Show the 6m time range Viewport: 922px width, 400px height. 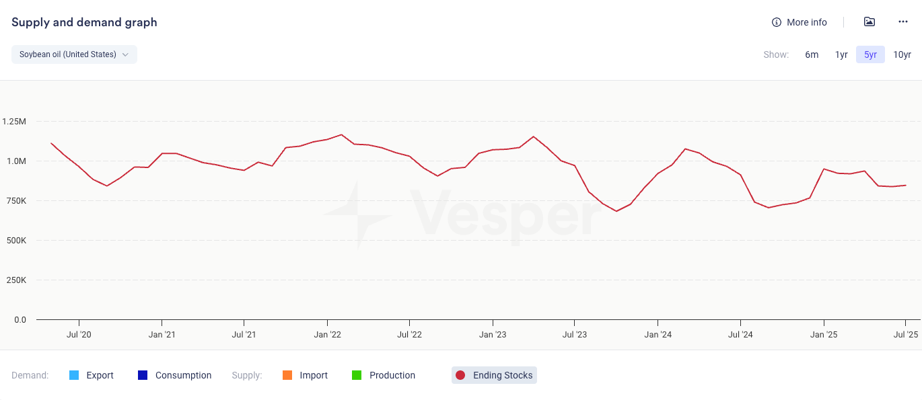(x=812, y=54)
